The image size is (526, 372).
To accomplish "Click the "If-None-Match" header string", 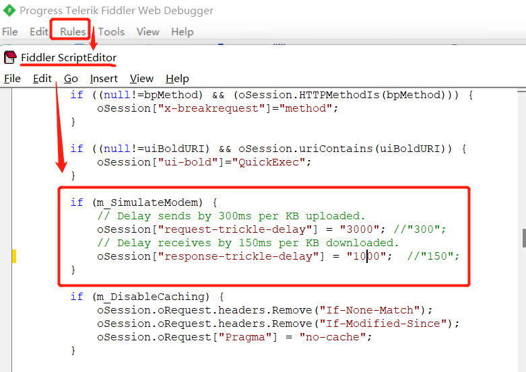I will 369,310.
